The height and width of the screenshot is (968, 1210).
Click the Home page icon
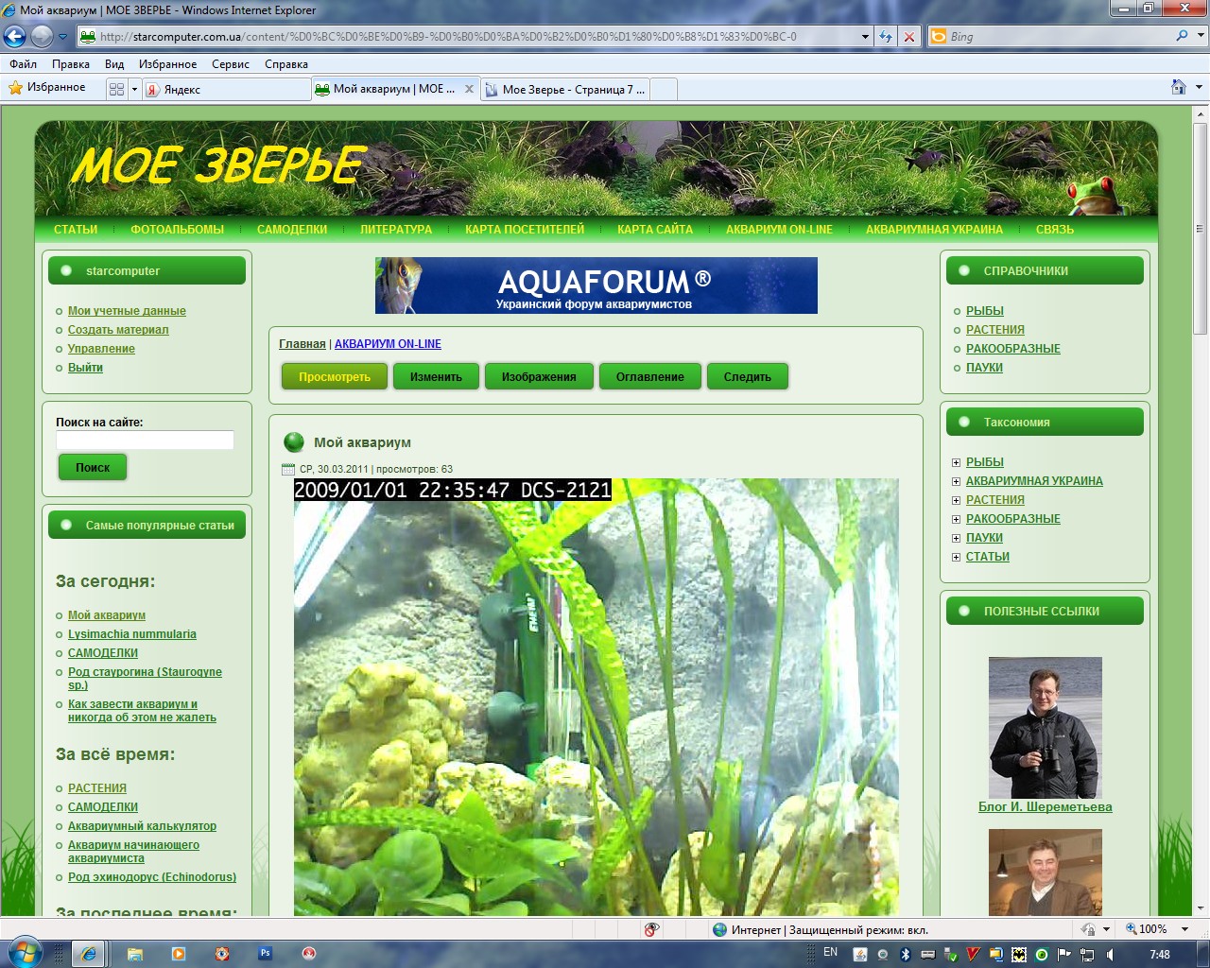tap(1178, 87)
